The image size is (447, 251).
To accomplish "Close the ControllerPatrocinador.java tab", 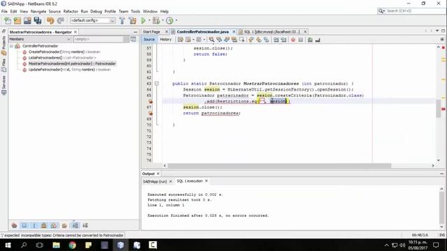I will [x=234, y=32].
